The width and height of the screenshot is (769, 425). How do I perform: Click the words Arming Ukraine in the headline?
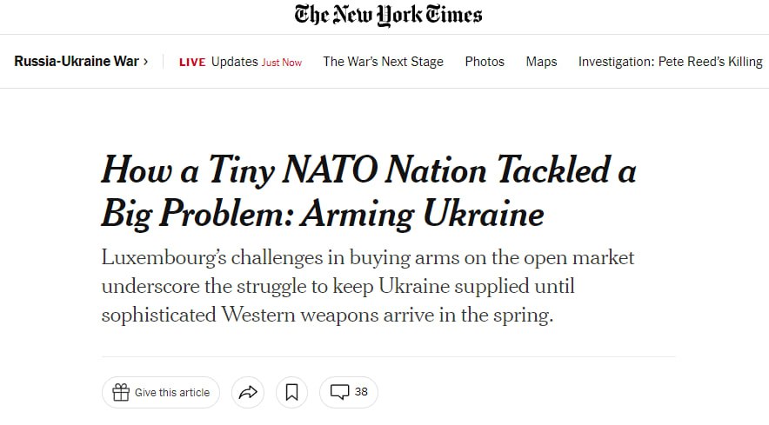(422, 213)
